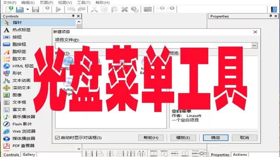Open the 视图(V) menu
280x157 pixels.
(65, 2)
